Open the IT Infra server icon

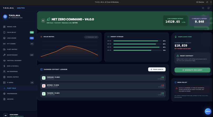tap(4, 82)
